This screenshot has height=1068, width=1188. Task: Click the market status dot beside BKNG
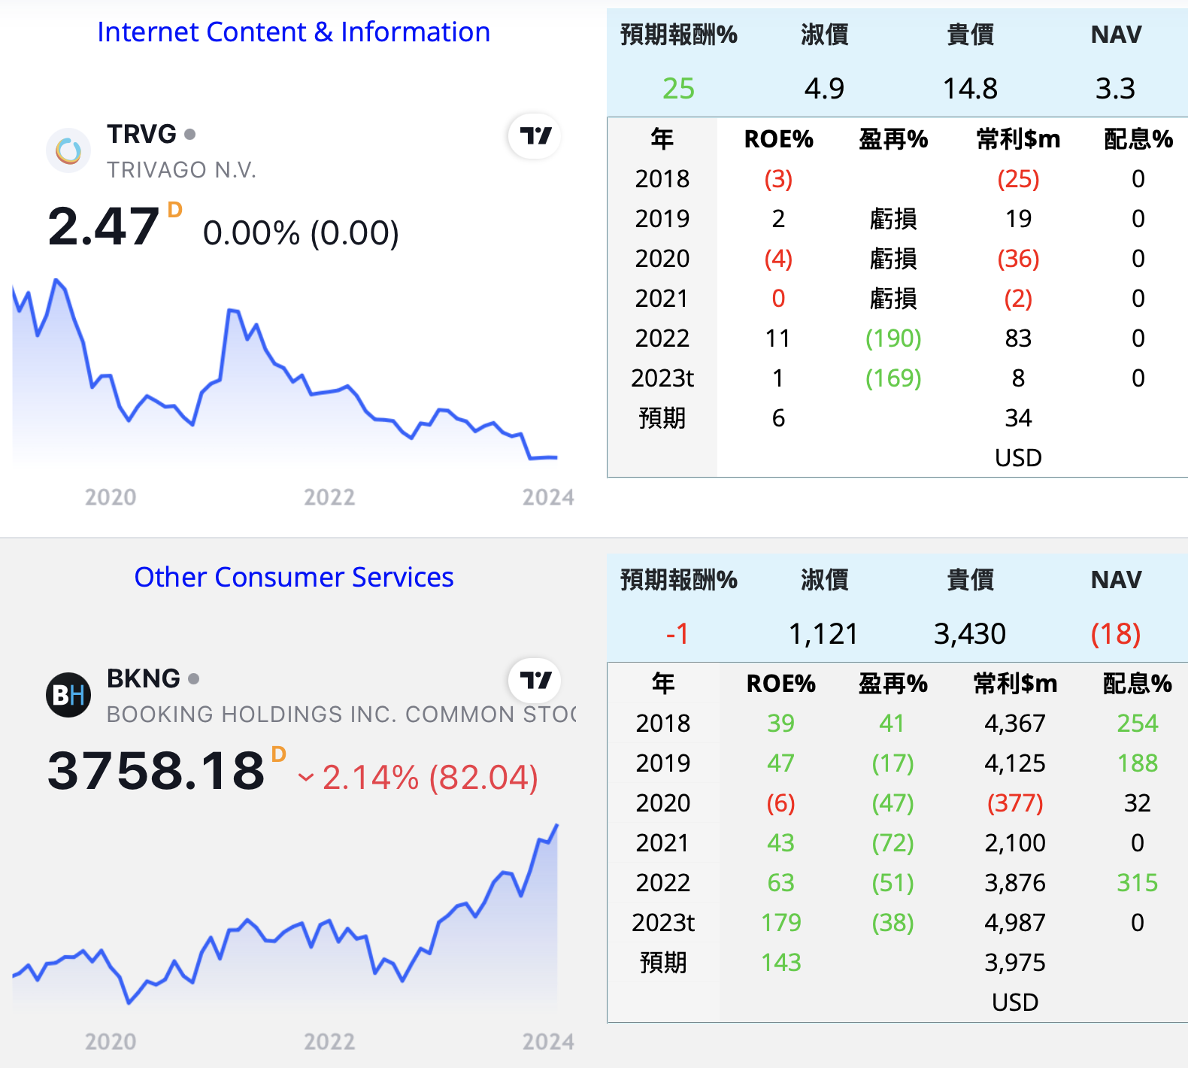(x=194, y=679)
